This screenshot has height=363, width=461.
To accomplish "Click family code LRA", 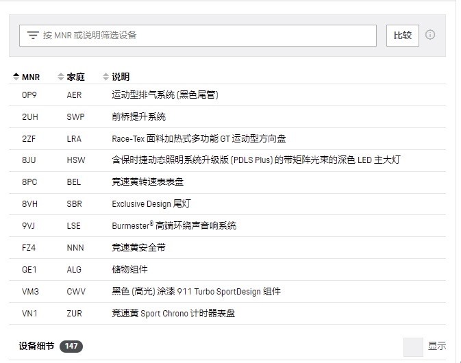I will 74,139.
